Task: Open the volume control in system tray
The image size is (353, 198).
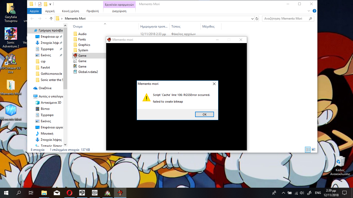Action: click(x=302, y=193)
